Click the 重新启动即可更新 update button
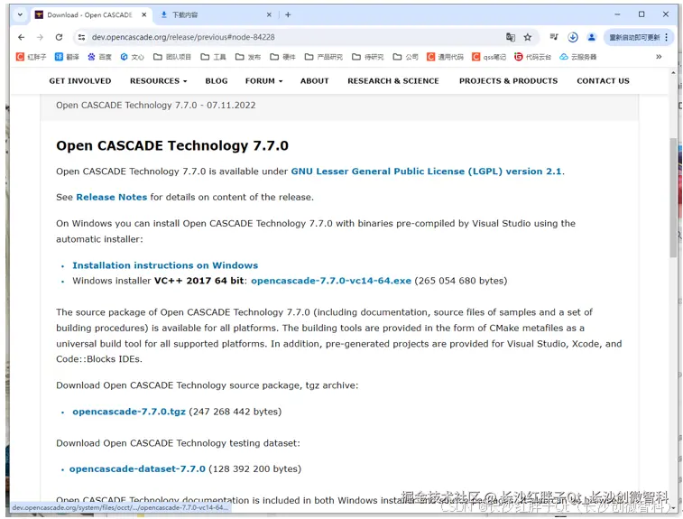Viewport: 683px width, 519px height. 634,38
